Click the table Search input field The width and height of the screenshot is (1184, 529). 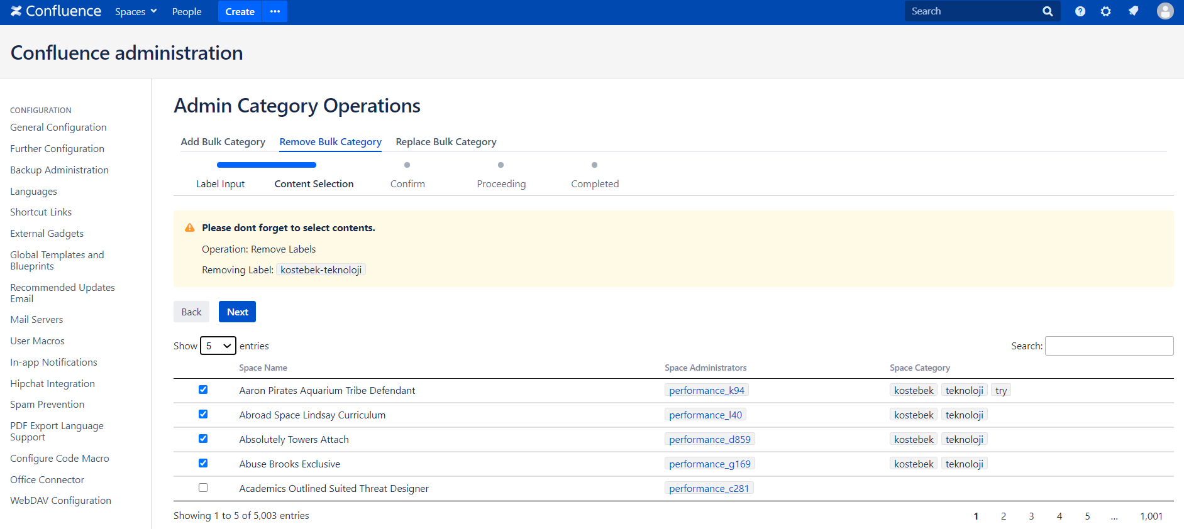[x=1109, y=346]
